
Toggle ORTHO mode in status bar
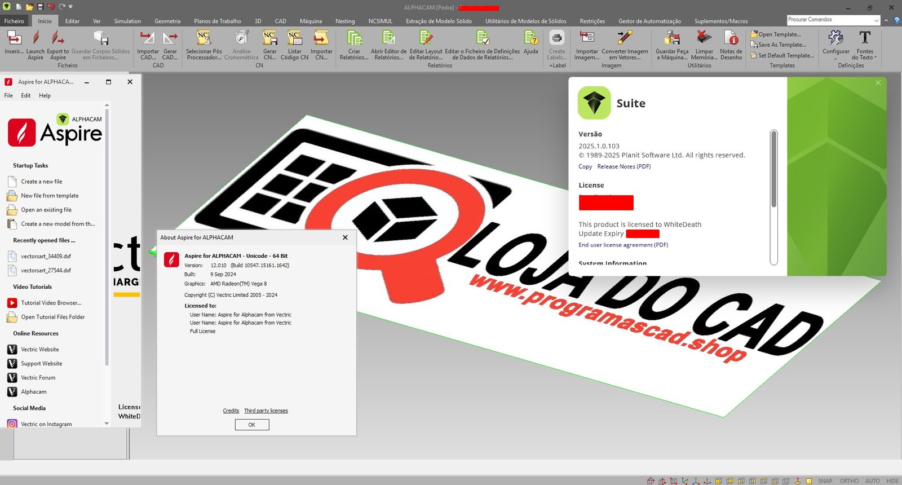pos(849,481)
